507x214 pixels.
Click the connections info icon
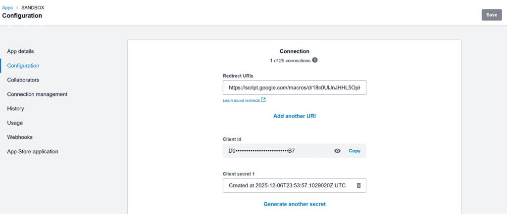[315, 60]
